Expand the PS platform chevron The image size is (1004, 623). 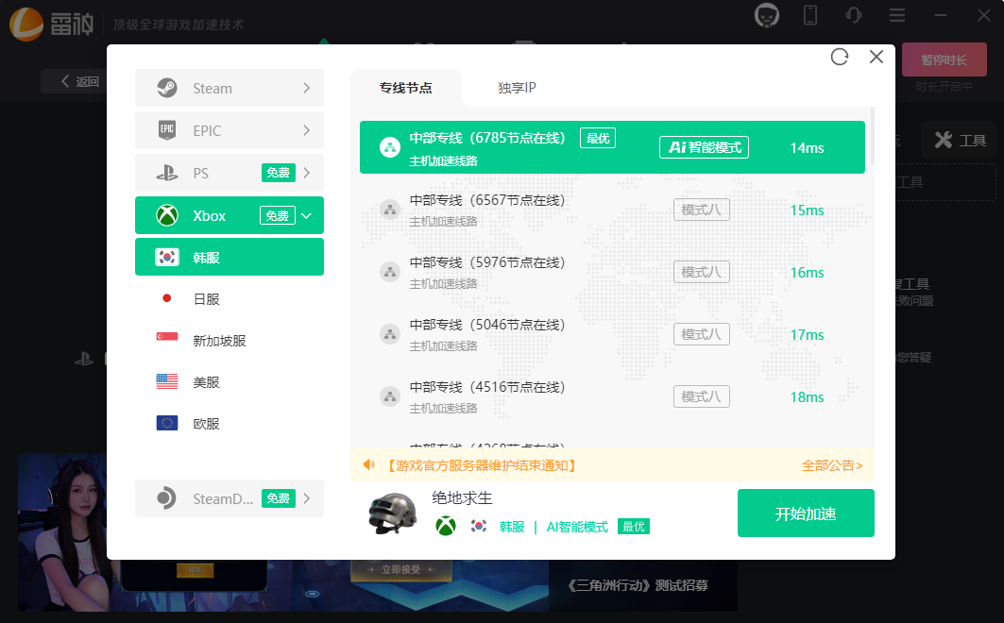[307, 173]
